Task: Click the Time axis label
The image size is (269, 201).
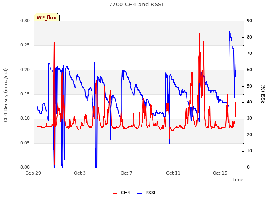Action: (238, 180)
